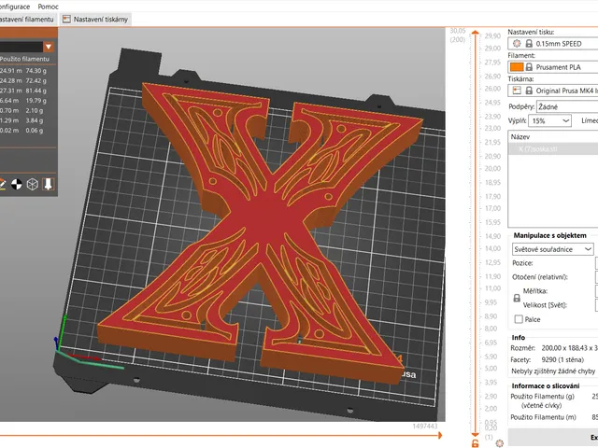Open the Konfigurace menu

tap(15, 7)
